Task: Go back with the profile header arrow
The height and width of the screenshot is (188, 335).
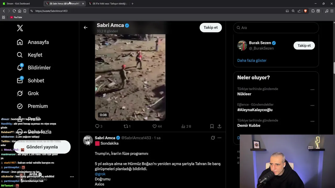Action: [x=86, y=27]
